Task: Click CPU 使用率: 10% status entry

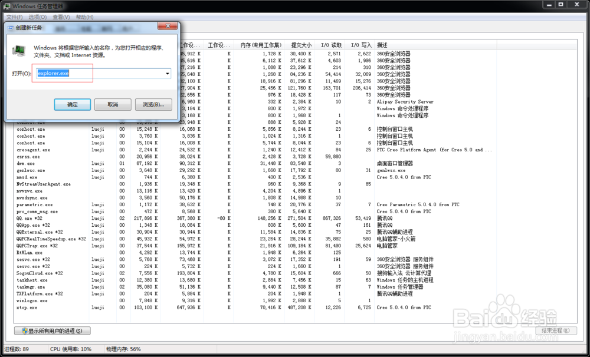Action: tap(71, 349)
